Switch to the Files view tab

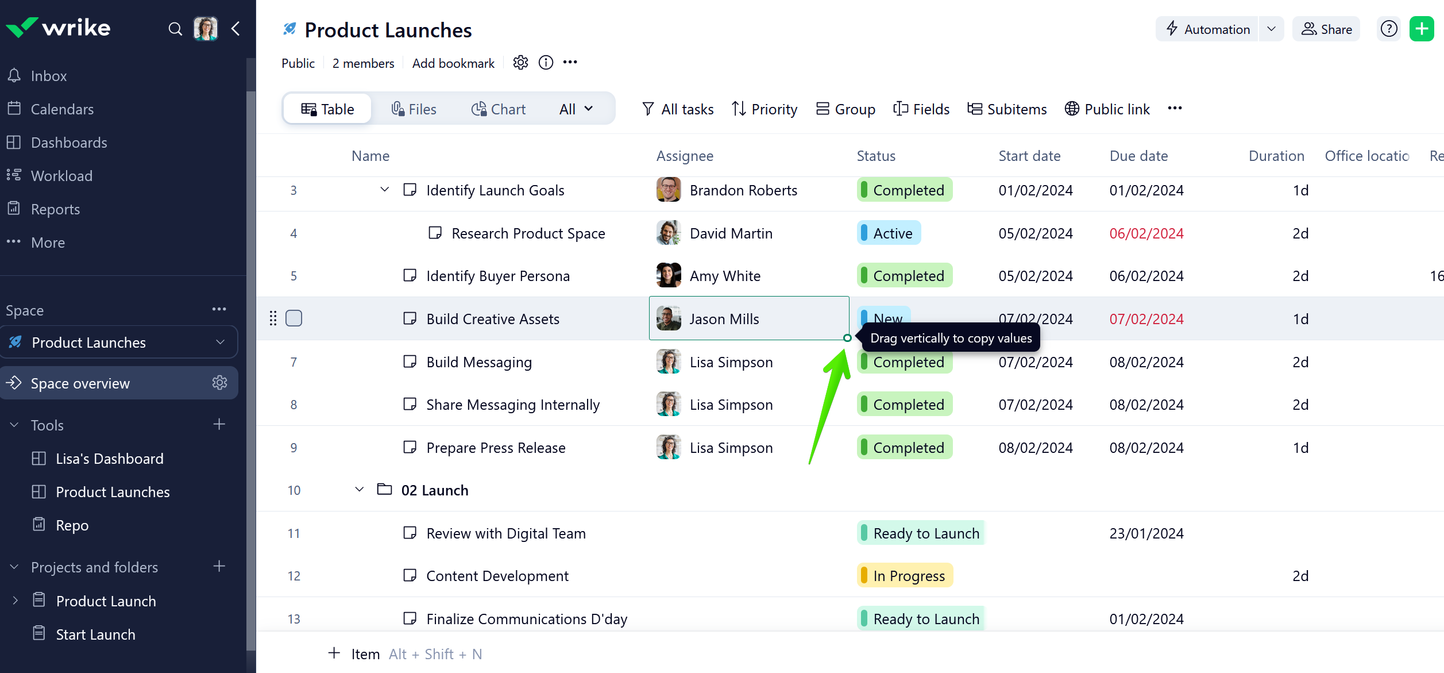pyautogui.click(x=414, y=109)
